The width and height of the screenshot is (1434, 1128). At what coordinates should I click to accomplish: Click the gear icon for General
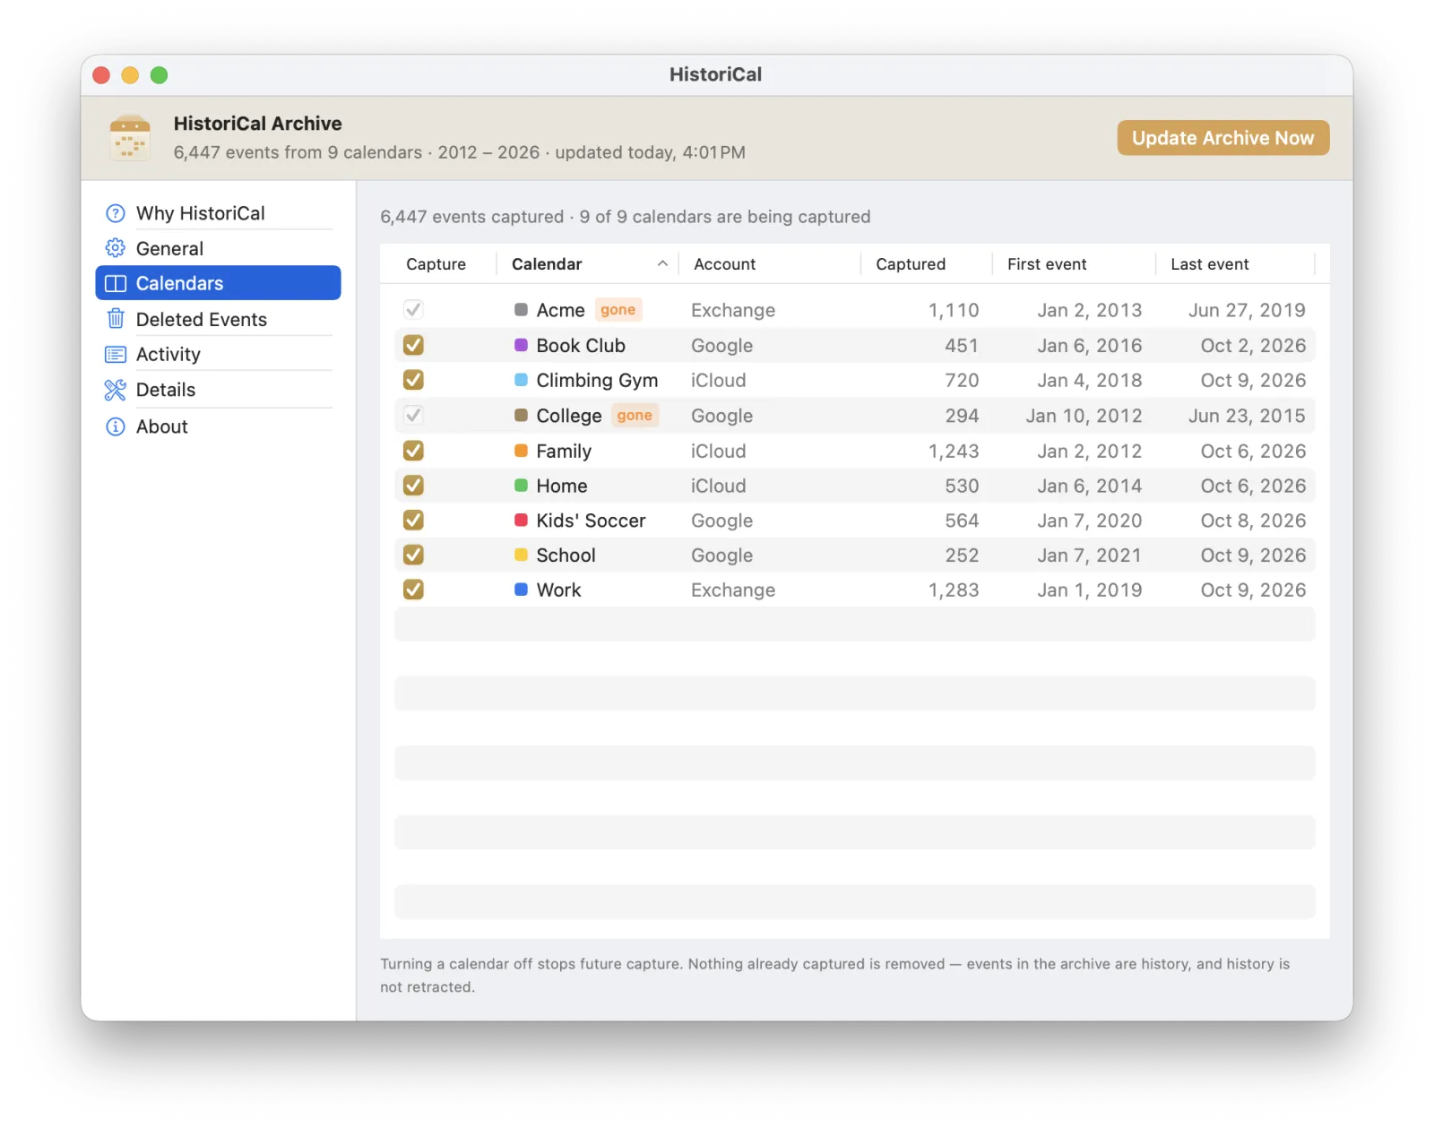[116, 248]
